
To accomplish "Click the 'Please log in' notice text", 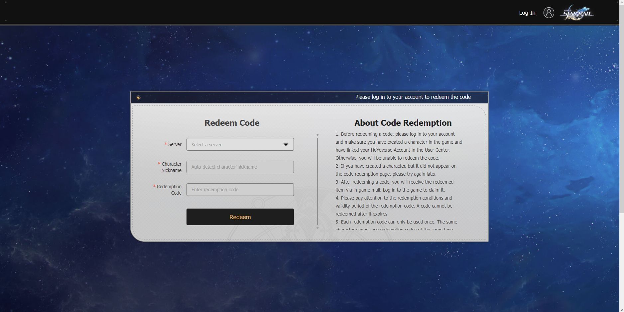I will tap(413, 97).
